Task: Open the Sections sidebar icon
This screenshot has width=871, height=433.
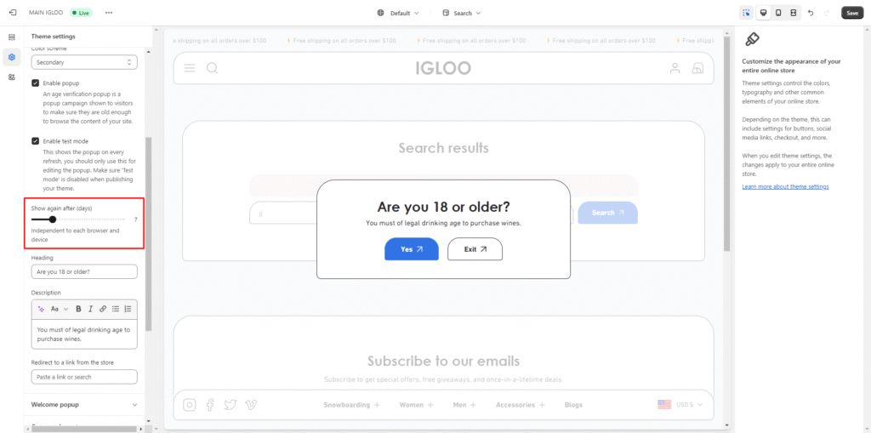Action: tap(12, 37)
